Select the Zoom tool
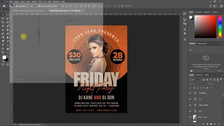 point(3,52)
